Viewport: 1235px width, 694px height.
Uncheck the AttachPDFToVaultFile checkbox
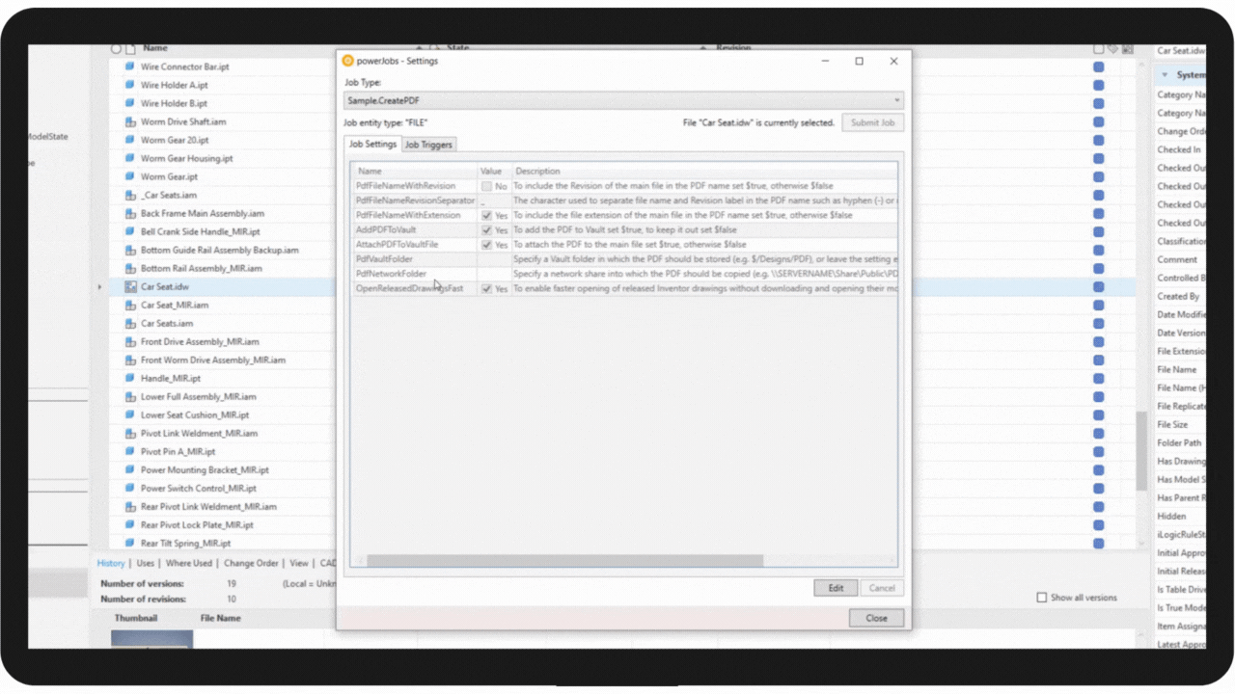(x=487, y=245)
